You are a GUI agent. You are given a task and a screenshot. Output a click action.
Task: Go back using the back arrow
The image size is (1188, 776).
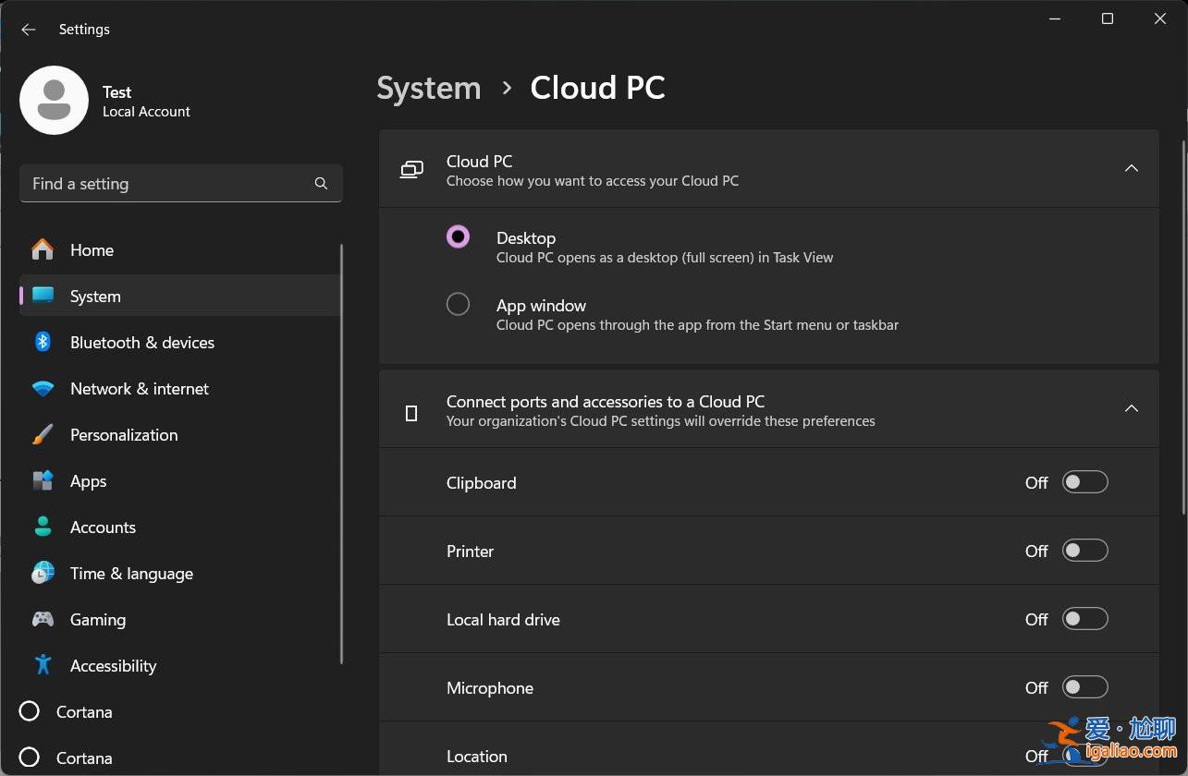point(28,29)
